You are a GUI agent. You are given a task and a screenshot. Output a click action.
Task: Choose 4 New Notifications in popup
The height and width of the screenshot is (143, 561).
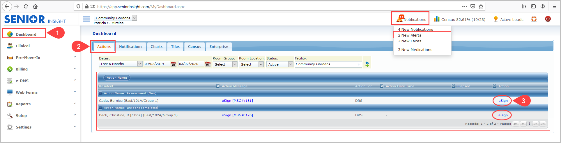click(x=415, y=29)
